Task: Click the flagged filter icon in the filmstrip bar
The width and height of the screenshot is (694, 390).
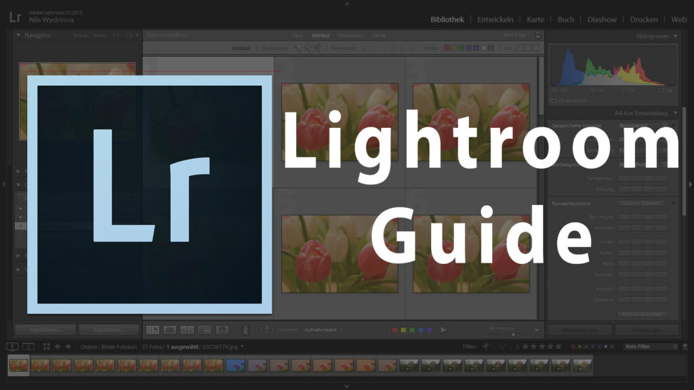Action: click(x=485, y=347)
